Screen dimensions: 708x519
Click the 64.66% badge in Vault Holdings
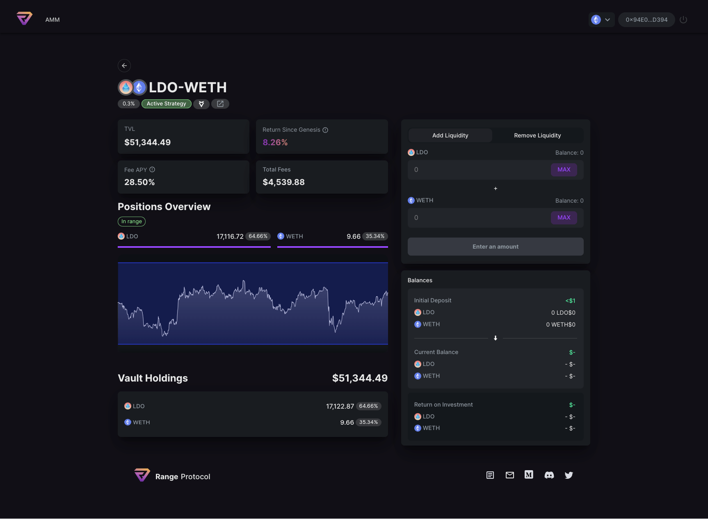tap(368, 406)
